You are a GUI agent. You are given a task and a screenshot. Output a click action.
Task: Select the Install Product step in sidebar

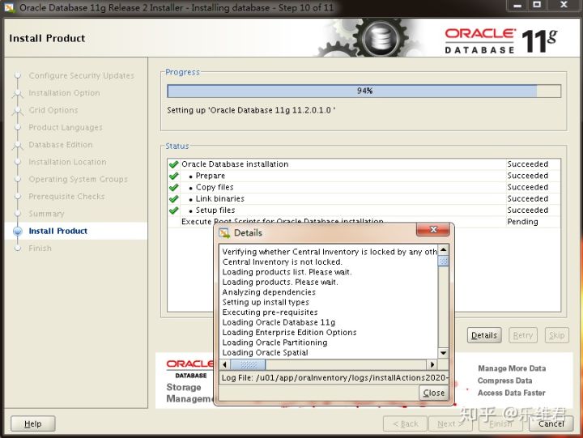[x=58, y=231]
